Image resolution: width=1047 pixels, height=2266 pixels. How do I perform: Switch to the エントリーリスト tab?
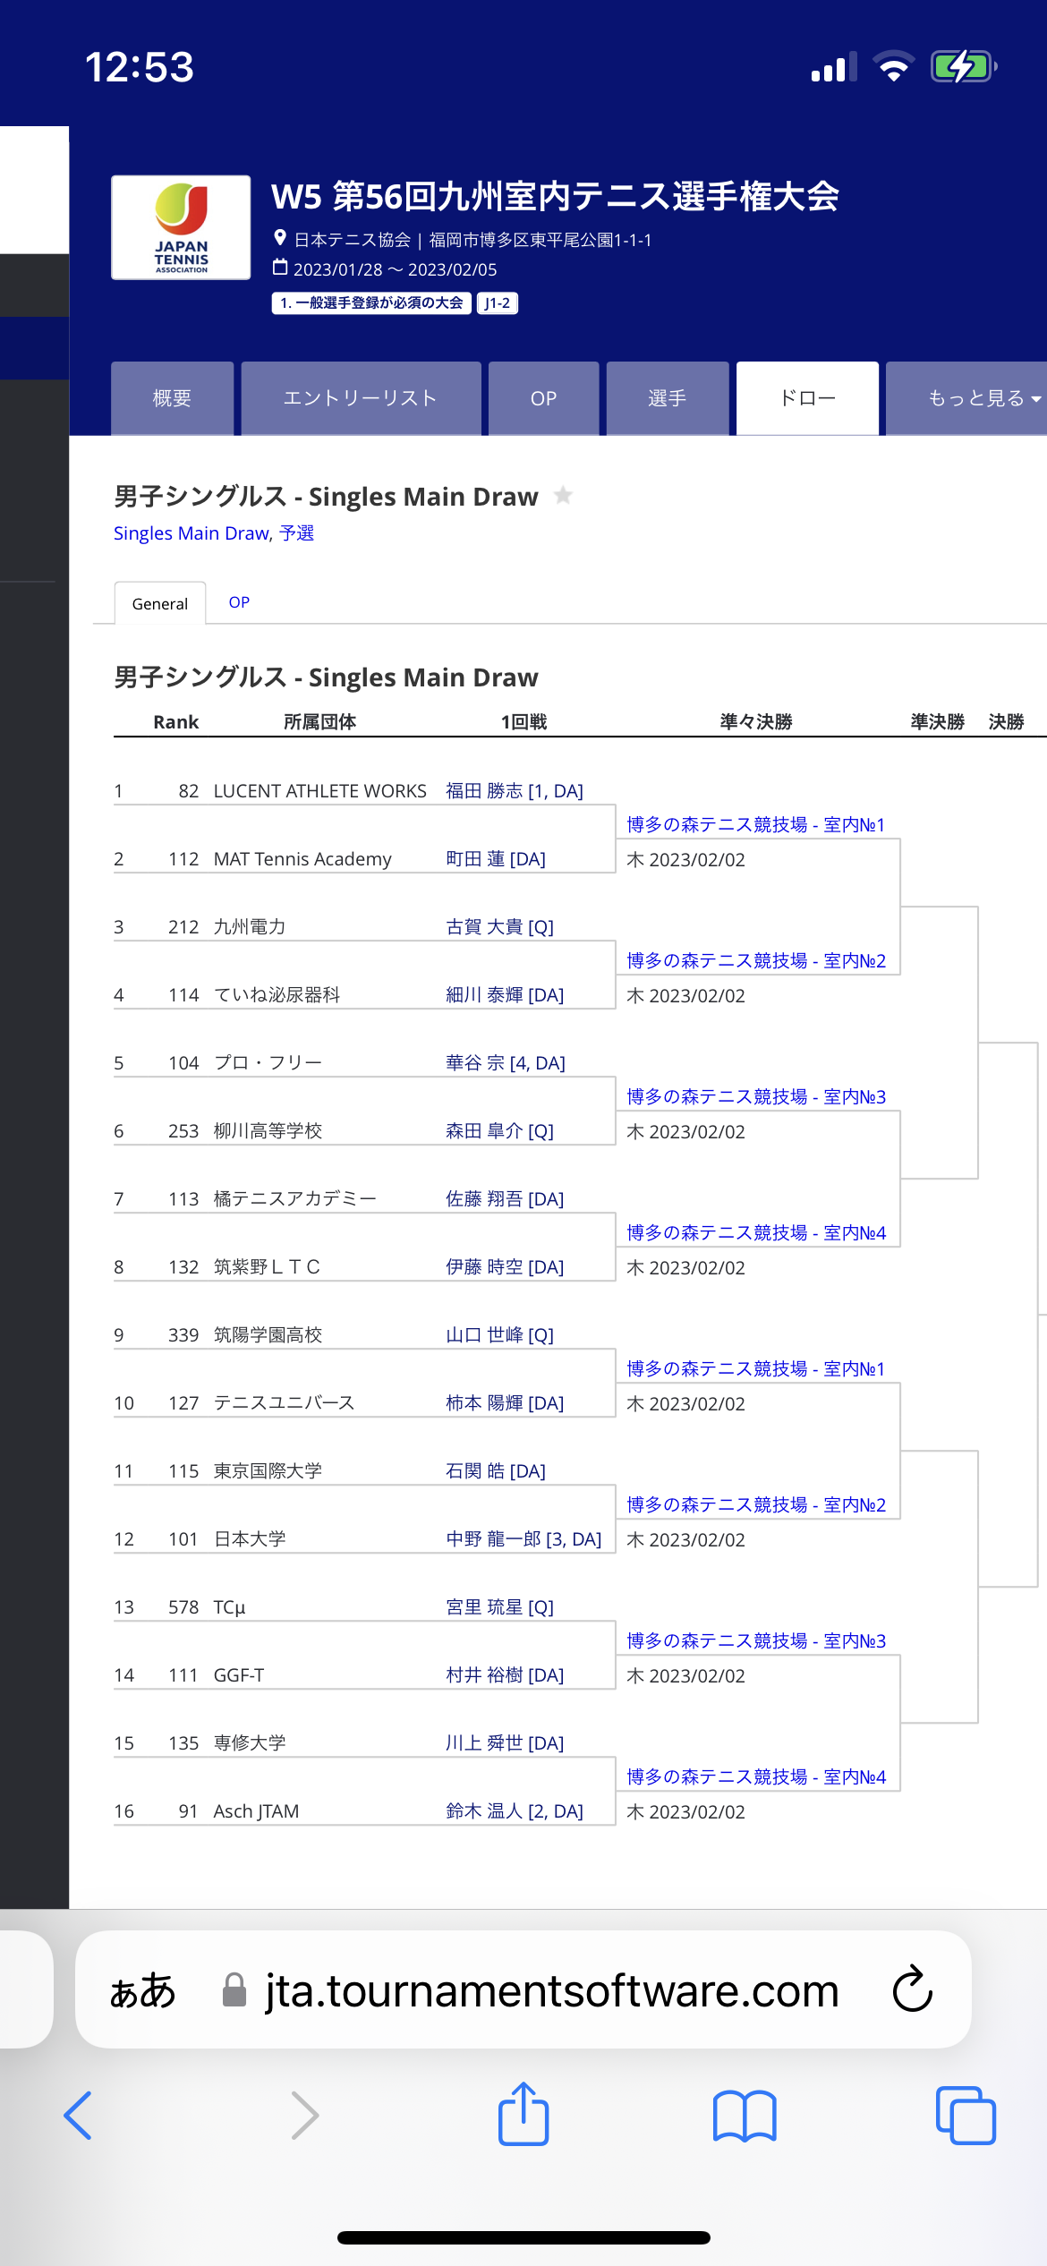361,398
